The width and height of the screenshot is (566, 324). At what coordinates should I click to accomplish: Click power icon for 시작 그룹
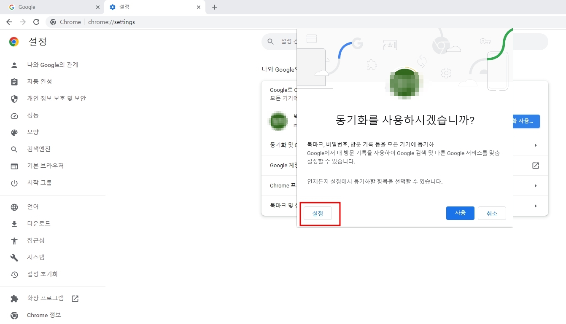(14, 183)
